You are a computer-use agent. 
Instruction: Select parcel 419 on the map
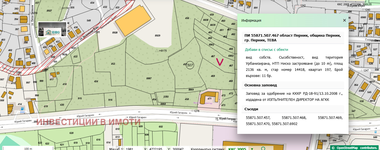pyautogui.click(x=46, y=106)
